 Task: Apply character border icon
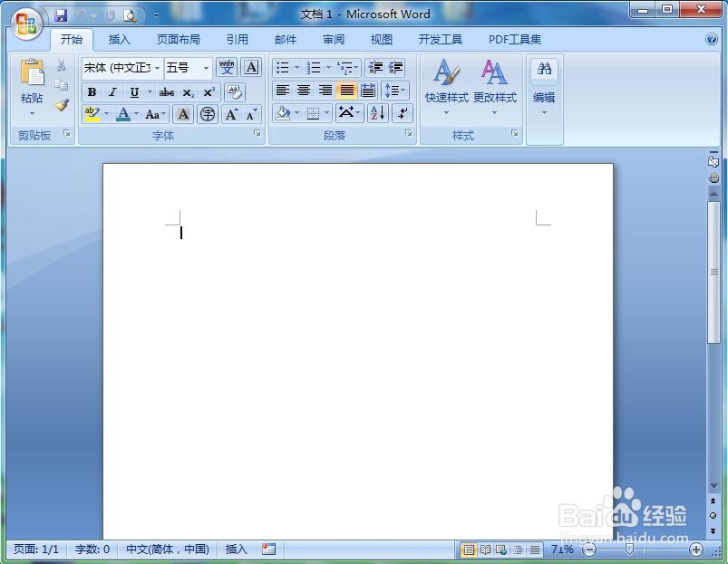click(x=251, y=68)
